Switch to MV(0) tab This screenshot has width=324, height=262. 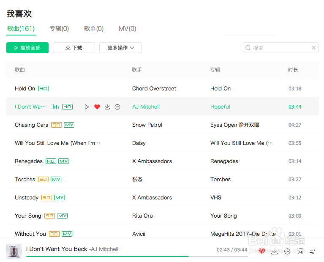click(x=127, y=29)
